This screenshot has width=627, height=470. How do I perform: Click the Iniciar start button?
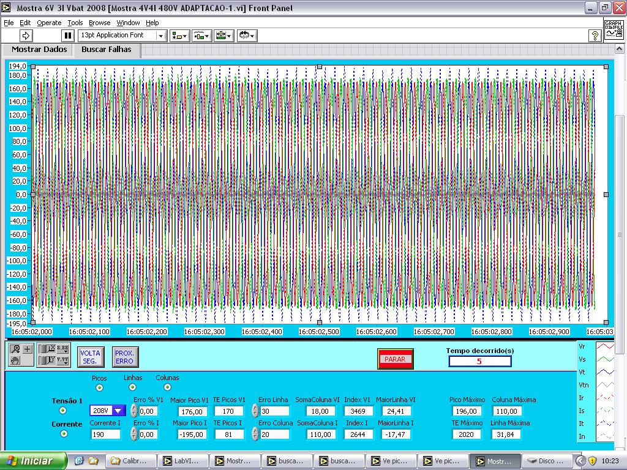(33, 461)
